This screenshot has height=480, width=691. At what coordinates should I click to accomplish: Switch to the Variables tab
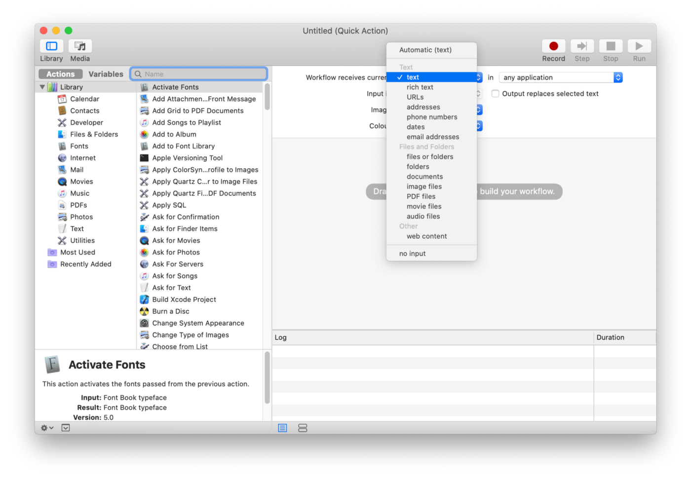[106, 74]
